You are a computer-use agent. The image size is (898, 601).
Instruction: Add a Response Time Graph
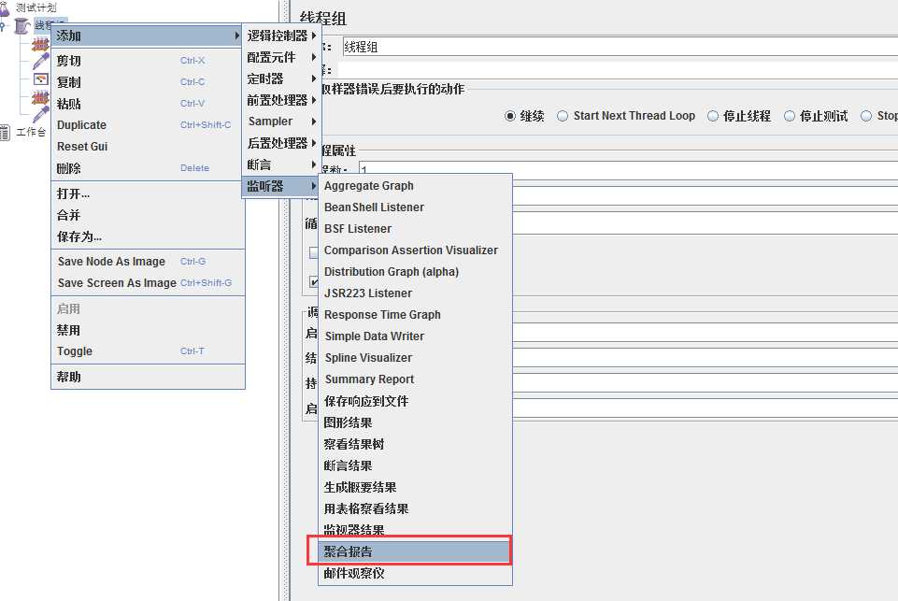[415, 315]
